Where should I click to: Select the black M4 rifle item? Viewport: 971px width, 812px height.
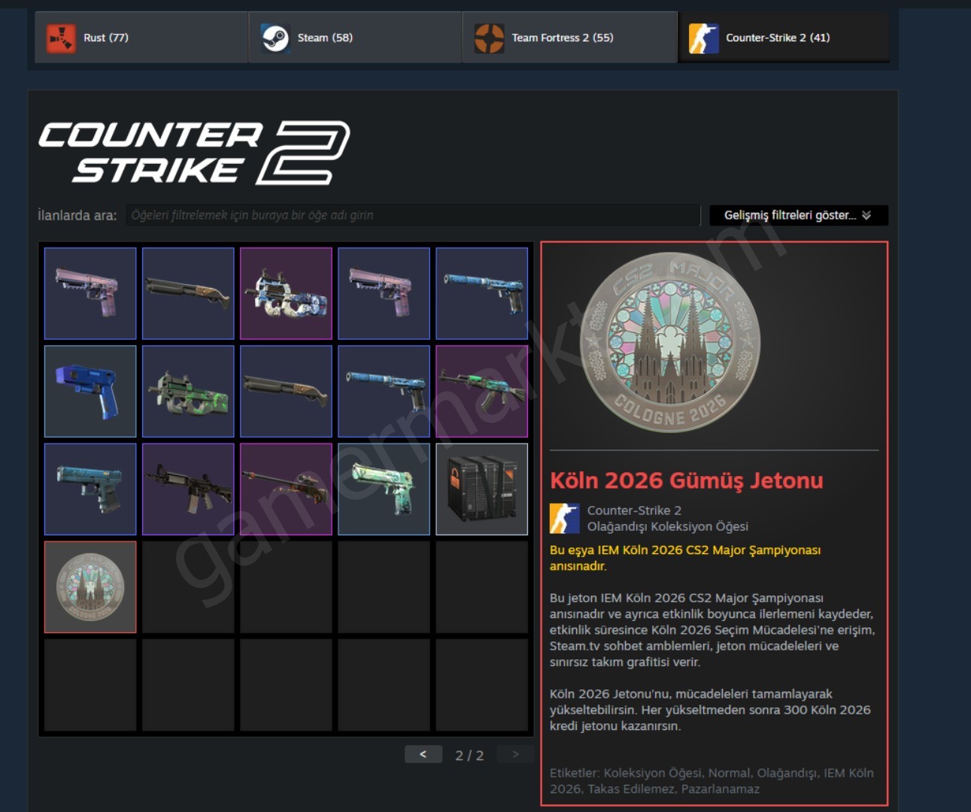coord(188,489)
